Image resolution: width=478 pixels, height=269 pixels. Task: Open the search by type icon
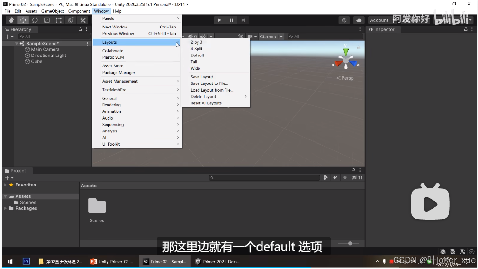click(x=325, y=178)
